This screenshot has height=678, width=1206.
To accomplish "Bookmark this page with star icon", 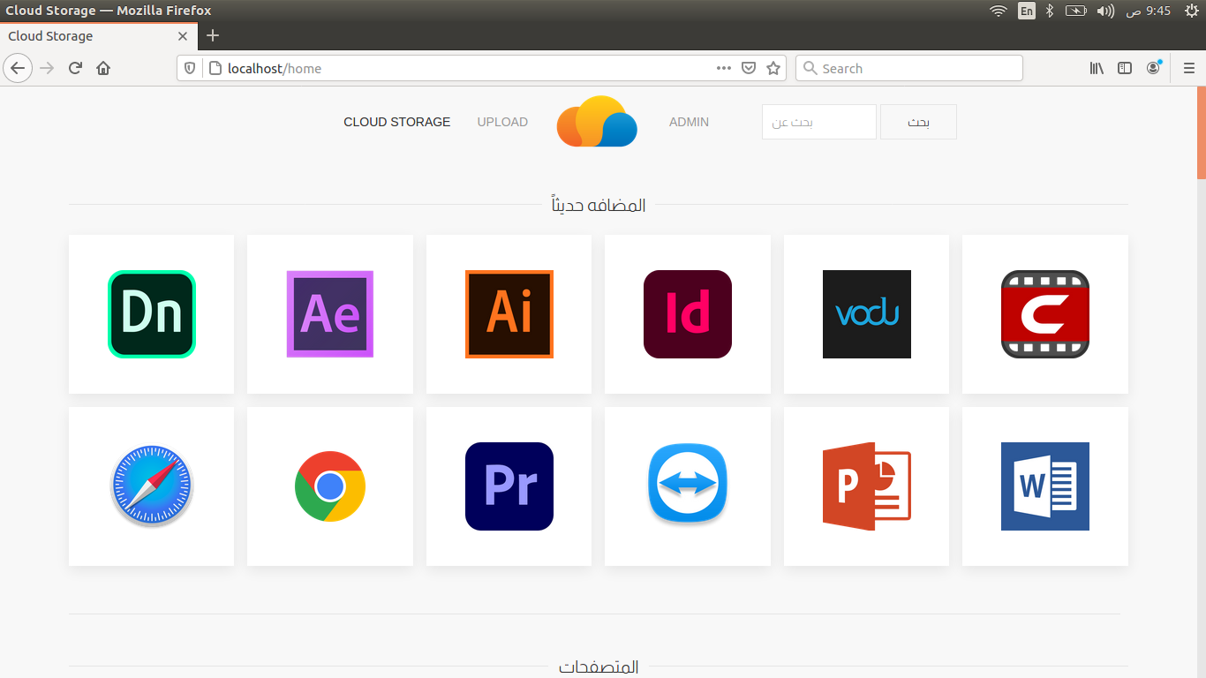I will pyautogui.click(x=773, y=68).
